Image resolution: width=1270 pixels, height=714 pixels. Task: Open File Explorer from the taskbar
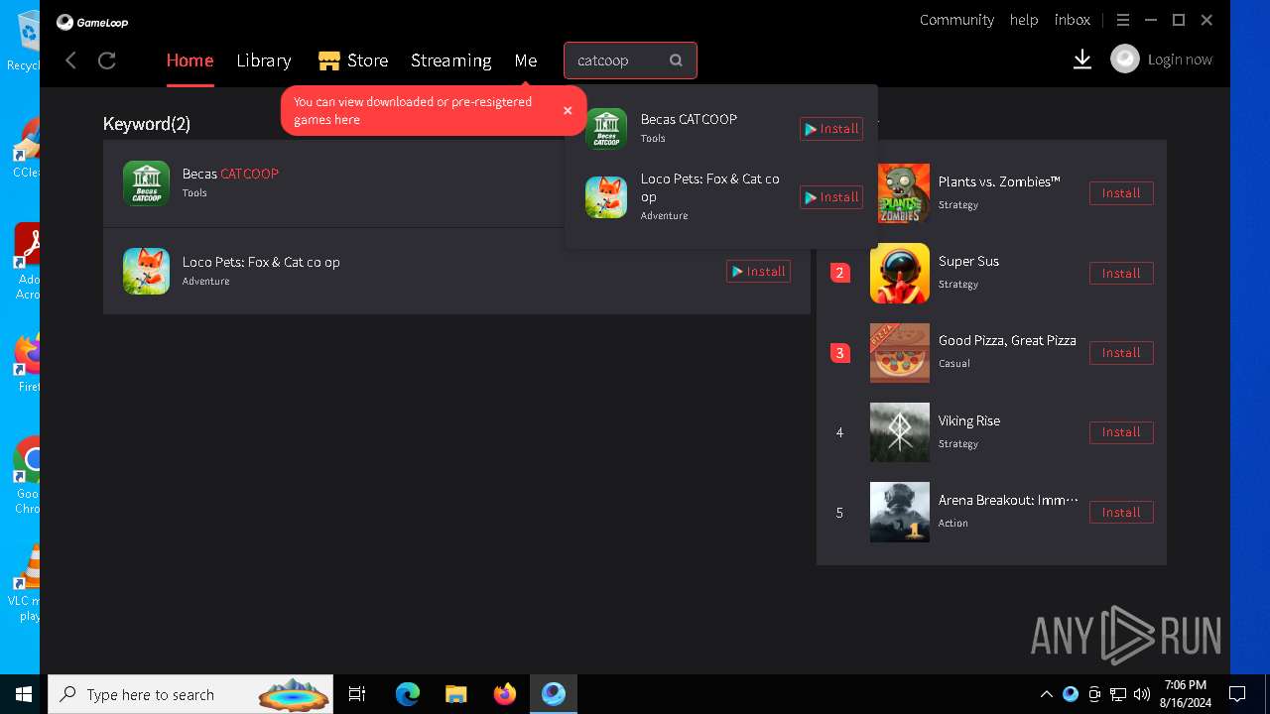(455, 694)
